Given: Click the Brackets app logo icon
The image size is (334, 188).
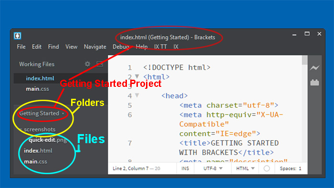Looking at the screenshot, I should (17, 36).
